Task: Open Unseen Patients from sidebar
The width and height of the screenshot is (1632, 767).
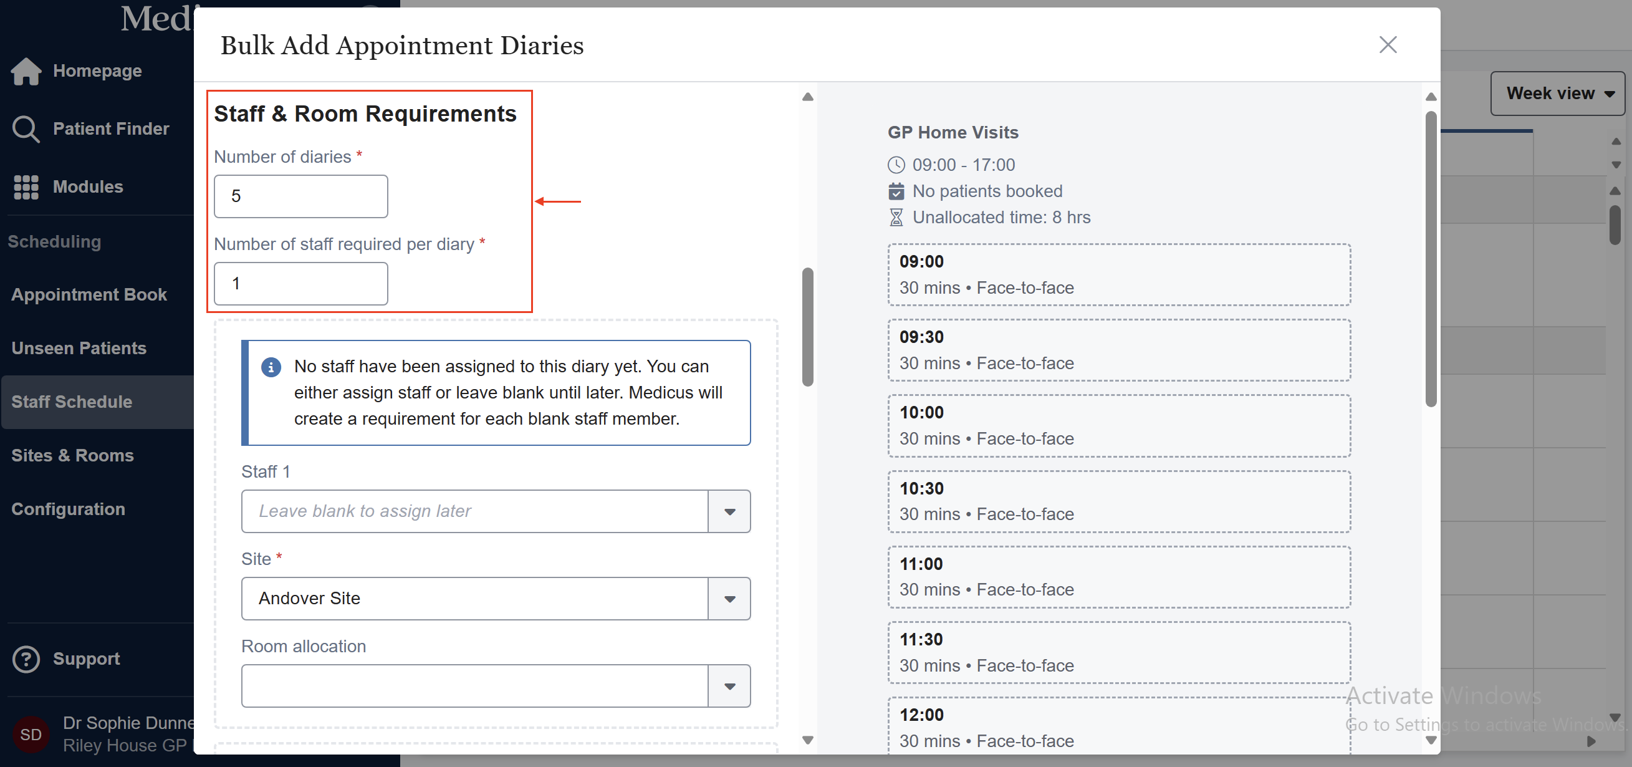Action: click(79, 349)
